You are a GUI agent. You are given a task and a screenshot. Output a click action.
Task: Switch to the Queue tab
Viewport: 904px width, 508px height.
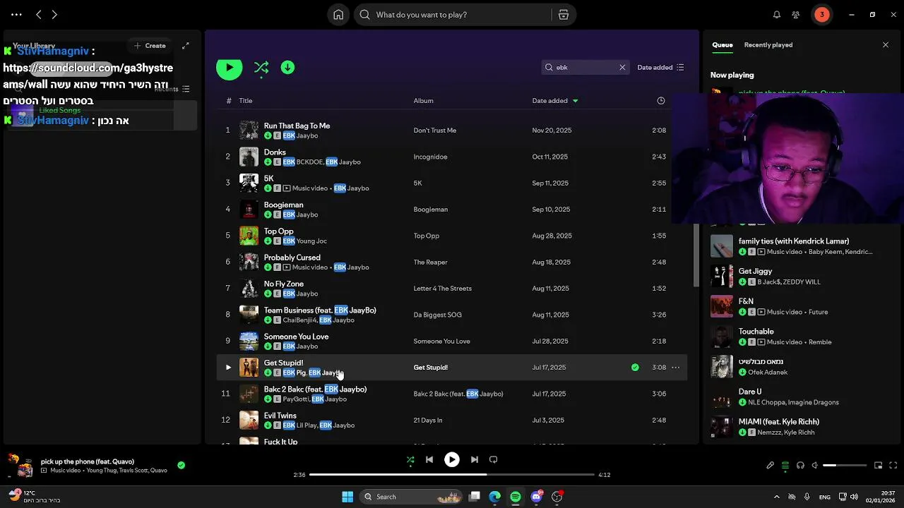(722, 45)
